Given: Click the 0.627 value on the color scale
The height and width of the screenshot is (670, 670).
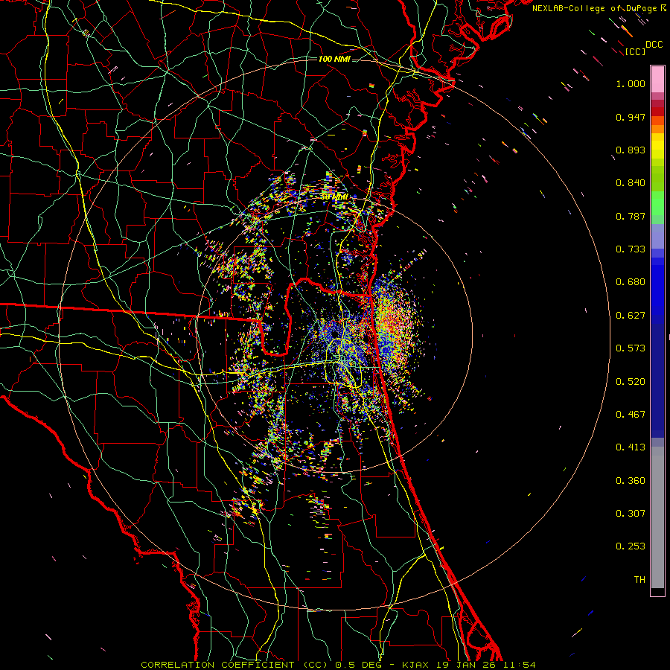Looking at the screenshot, I should click(x=631, y=316).
